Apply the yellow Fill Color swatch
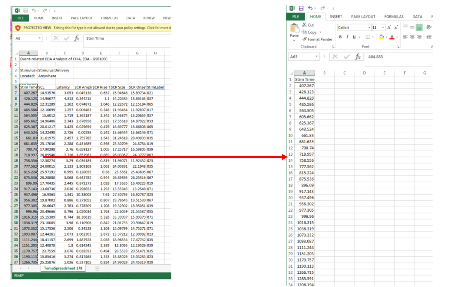 click(x=380, y=37)
